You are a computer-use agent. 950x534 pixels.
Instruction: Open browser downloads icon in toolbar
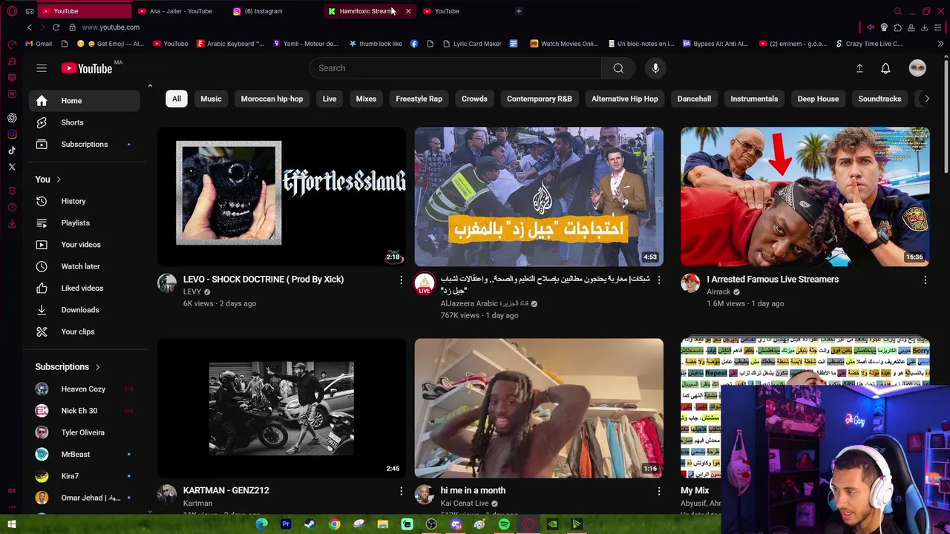[x=924, y=27]
